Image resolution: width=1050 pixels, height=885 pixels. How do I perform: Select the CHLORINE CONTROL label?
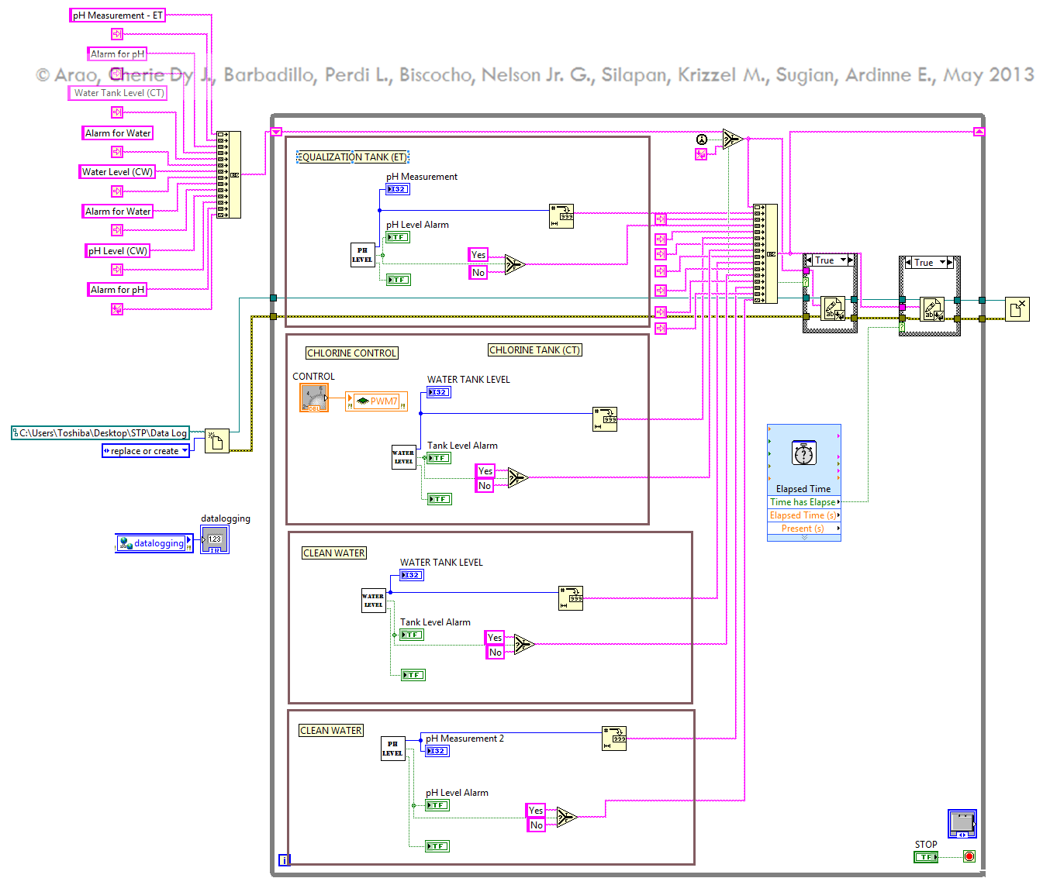tap(352, 353)
